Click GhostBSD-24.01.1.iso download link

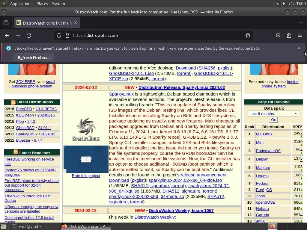click(x=131, y=73)
